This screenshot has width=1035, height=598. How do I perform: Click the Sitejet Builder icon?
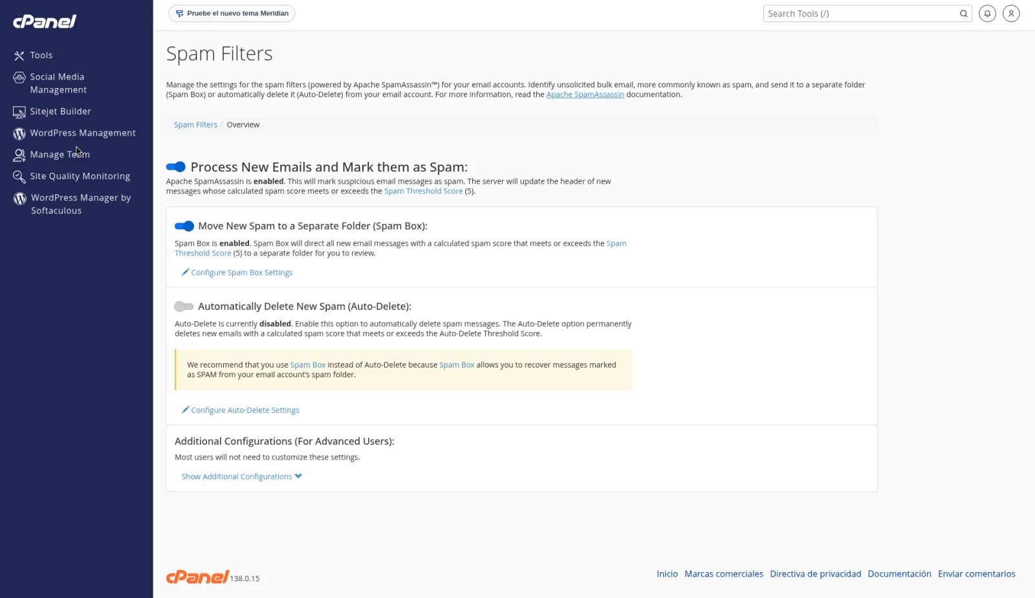click(19, 112)
